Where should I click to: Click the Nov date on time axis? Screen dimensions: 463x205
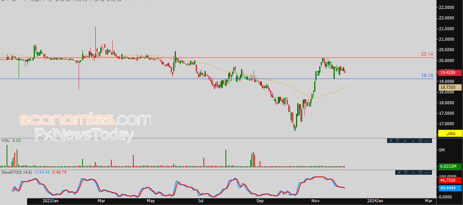pyautogui.click(x=315, y=201)
